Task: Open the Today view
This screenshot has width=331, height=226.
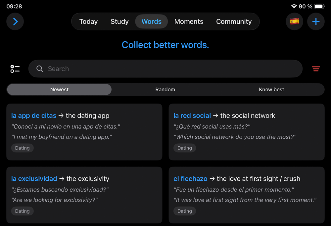Action: click(88, 22)
